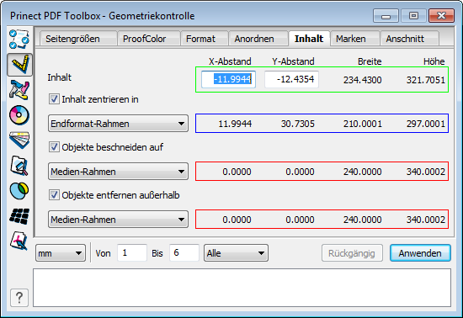Viewport: 463px width, 318px height.
Task: Open the overlapping circles transparency tool
Action: click(19, 191)
